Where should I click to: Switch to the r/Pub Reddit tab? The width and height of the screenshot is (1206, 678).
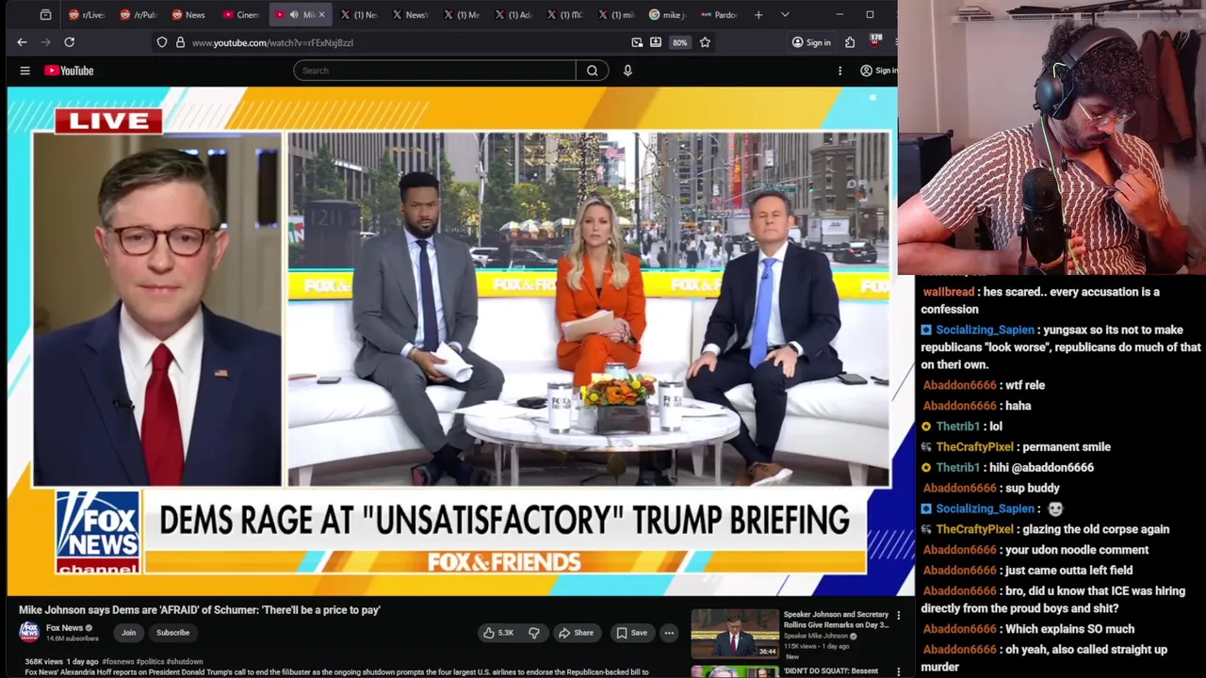[139, 15]
